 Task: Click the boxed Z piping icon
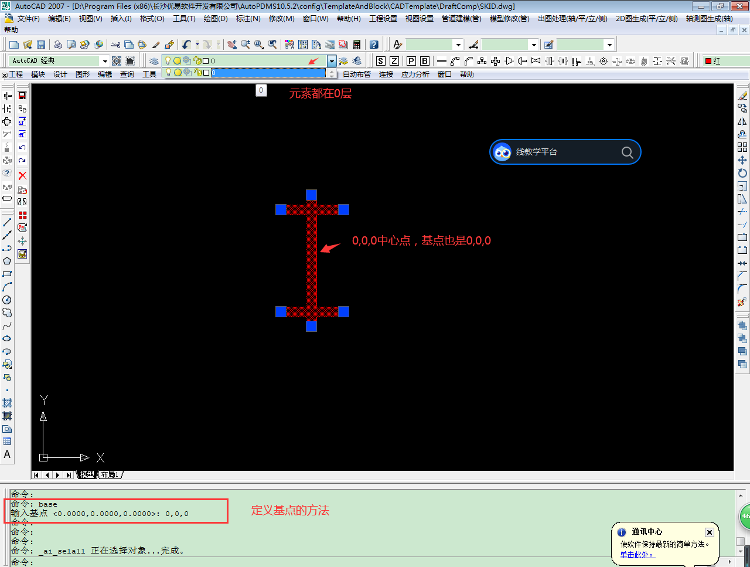tap(394, 61)
